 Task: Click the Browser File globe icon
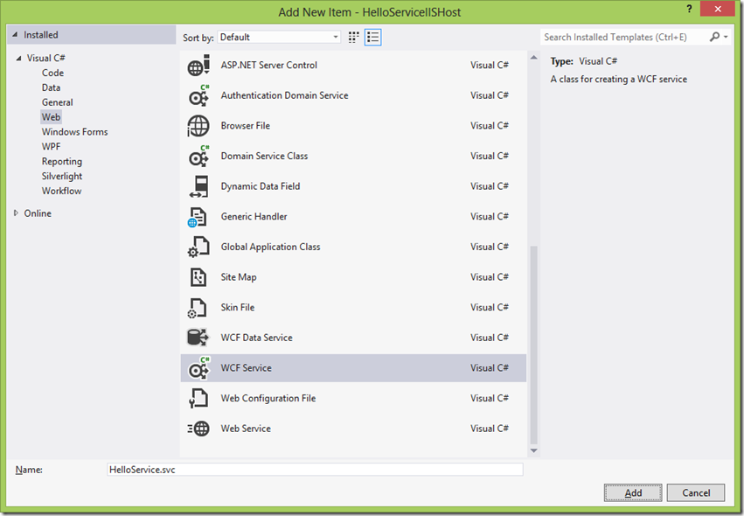pyautogui.click(x=198, y=126)
